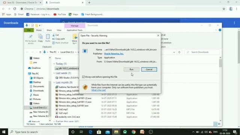Viewport: 240px width, 135px height.
Task: Open File Explorer help icon
Action: tap(220, 30)
